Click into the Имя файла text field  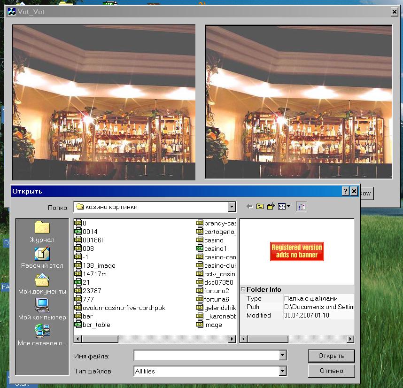[206, 356]
